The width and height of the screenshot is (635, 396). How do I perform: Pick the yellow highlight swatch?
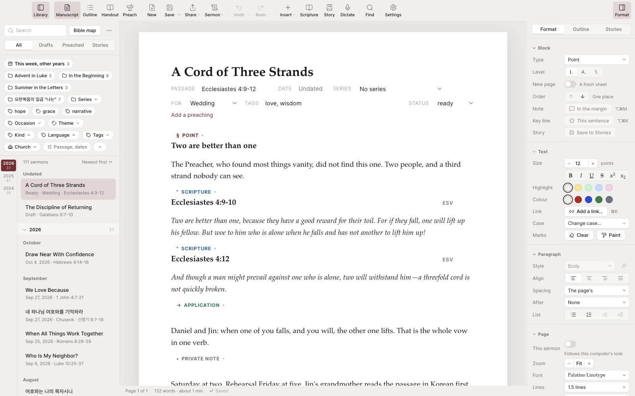pyautogui.click(x=578, y=188)
